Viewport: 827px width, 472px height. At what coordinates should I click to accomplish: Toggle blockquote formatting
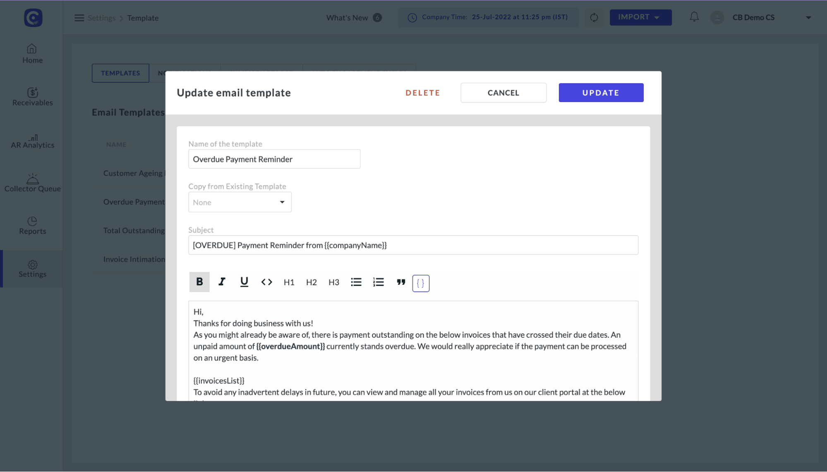400,282
